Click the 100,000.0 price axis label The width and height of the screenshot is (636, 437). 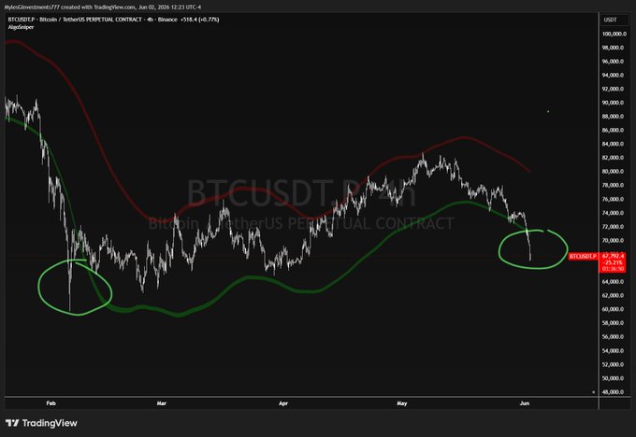(614, 34)
